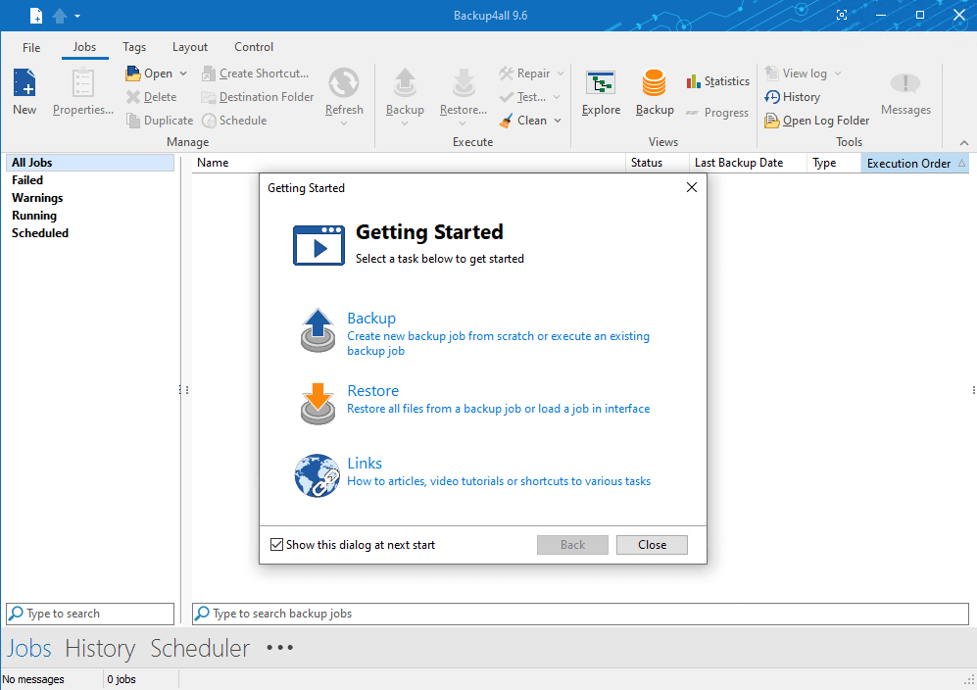Sort by Execution Order column

click(x=914, y=164)
